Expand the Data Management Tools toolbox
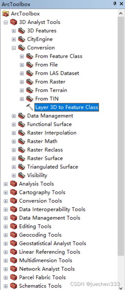Screen dimensions: 125x290 tap(6, 218)
